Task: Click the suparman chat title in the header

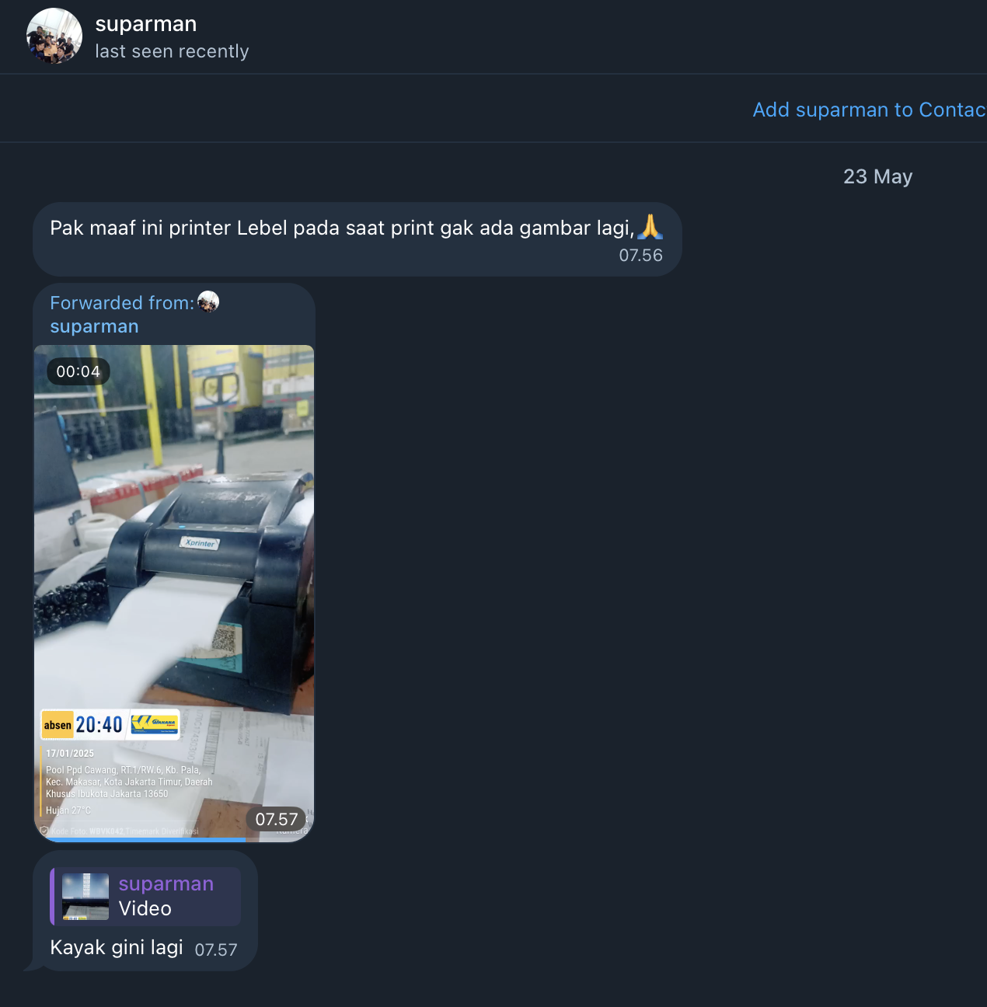Action: (x=146, y=24)
